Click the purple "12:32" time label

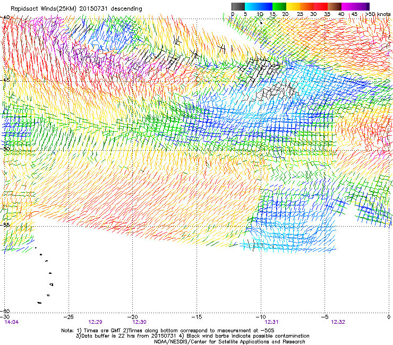338,322
